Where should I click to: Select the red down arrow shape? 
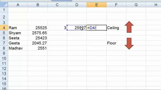point(129,44)
